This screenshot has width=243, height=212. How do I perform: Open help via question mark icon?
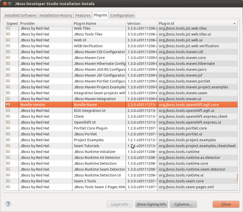[8, 204]
